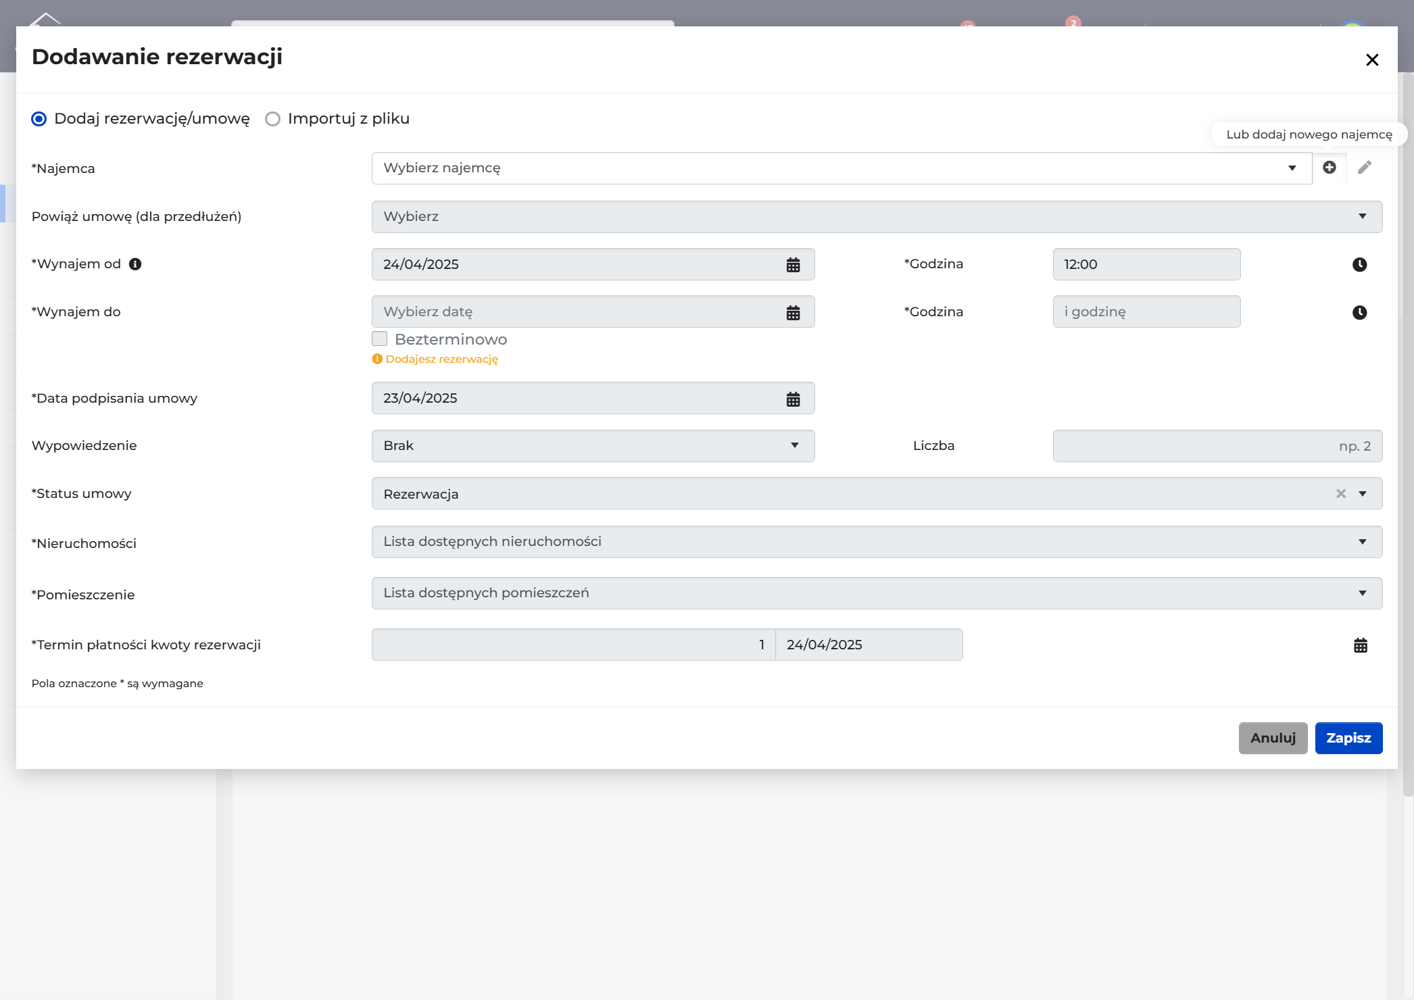Focus the 'i godzinę' time field

[x=1146, y=311]
